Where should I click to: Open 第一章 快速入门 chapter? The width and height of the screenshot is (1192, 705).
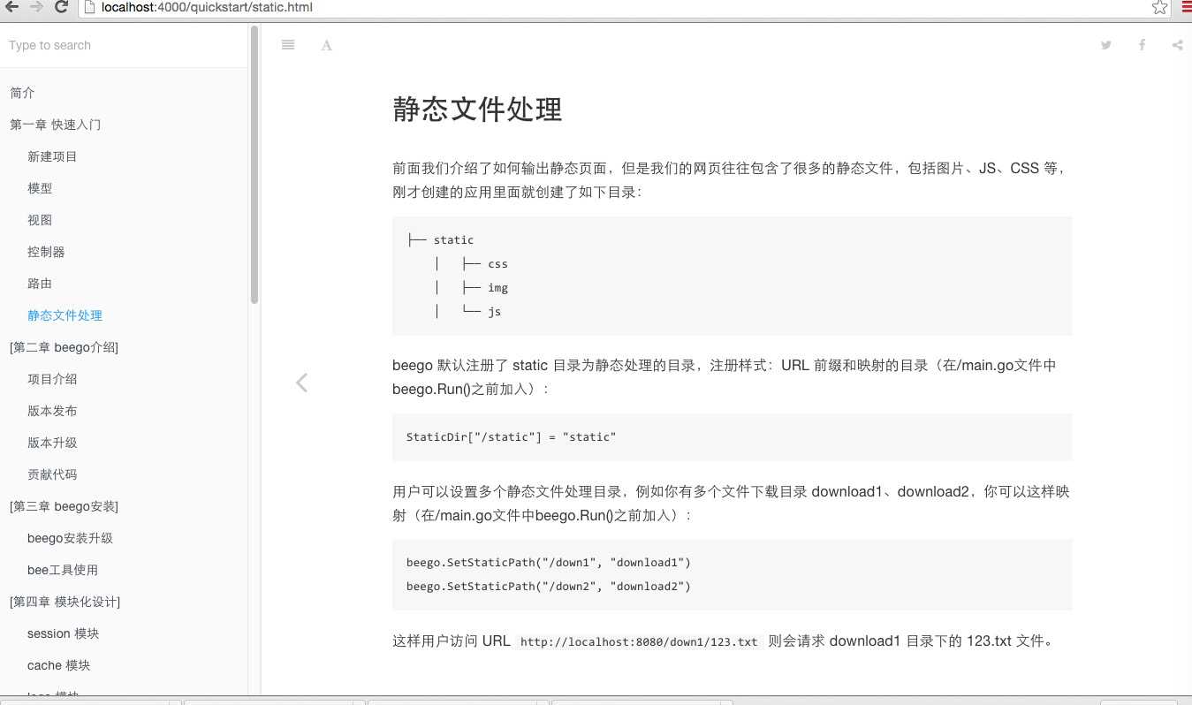[x=55, y=125]
